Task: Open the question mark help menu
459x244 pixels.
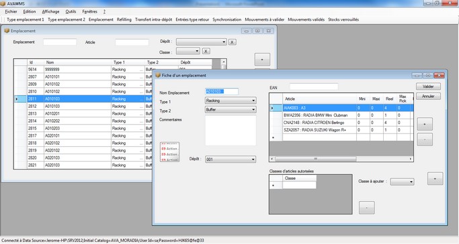Action: pyautogui.click(x=104, y=11)
